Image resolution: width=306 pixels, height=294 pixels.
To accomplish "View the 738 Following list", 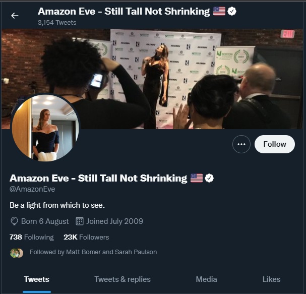I will coord(32,237).
